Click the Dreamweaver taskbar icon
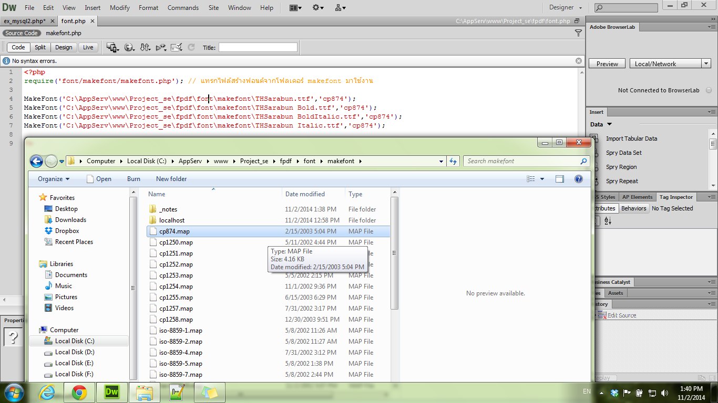Viewport: 718px width, 403px height. (112, 392)
